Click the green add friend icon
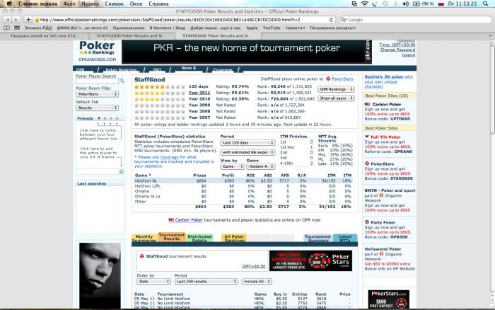The width and height of the screenshot is (495, 310). point(121,171)
